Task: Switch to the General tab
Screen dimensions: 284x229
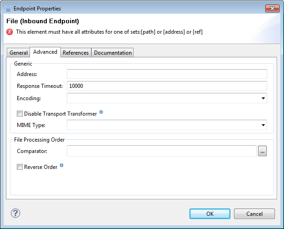Action: (x=19, y=53)
